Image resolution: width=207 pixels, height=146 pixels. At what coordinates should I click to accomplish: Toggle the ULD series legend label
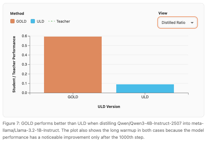pos(41,21)
